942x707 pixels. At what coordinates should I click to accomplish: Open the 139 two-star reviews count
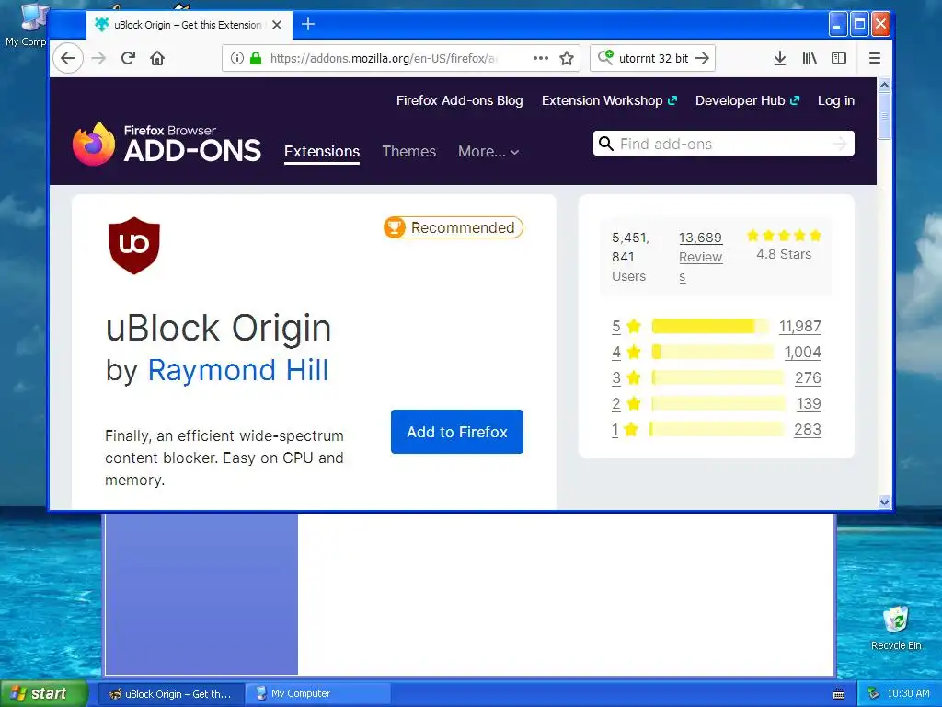pos(809,404)
